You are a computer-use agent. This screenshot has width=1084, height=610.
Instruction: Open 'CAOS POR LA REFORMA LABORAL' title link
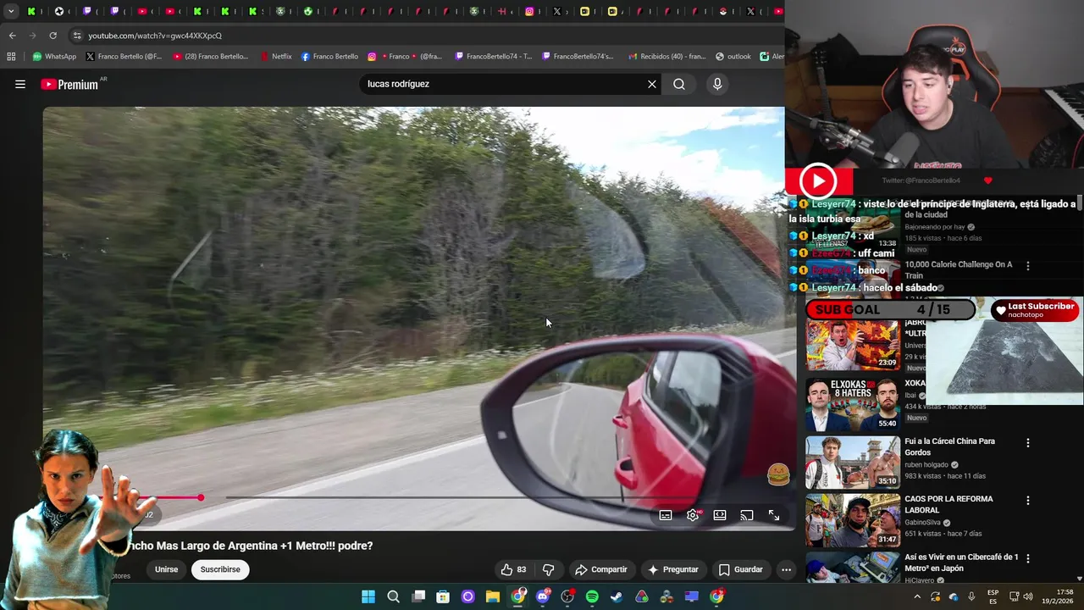pos(948,504)
